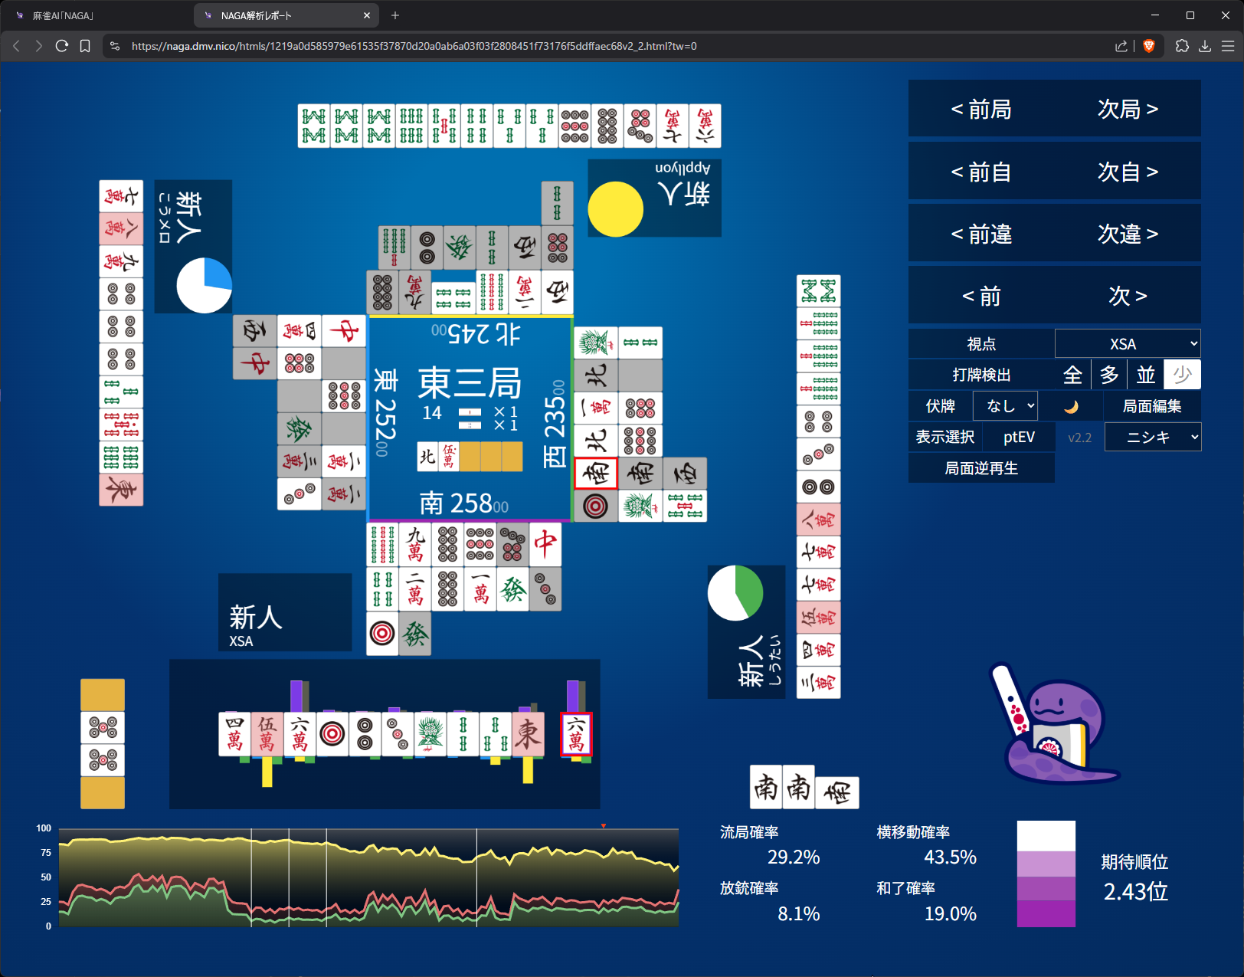Open the 視点 dropdown showing XSA

[x=1127, y=344]
